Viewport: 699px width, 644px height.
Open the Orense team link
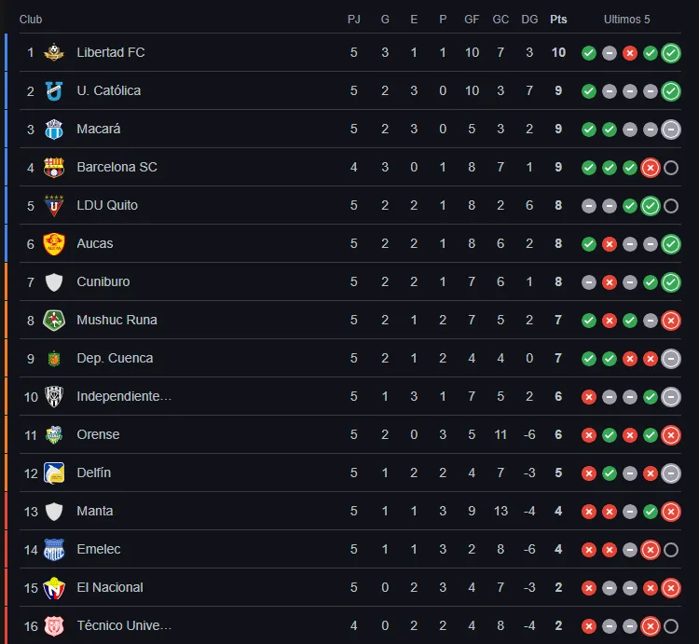[98, 434]
